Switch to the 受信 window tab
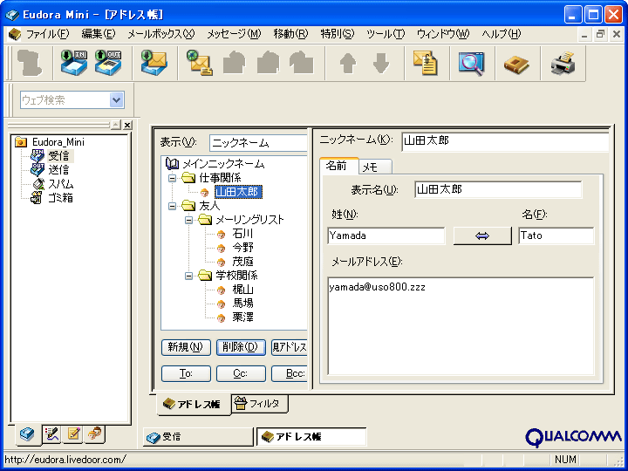 pos(198,437)
